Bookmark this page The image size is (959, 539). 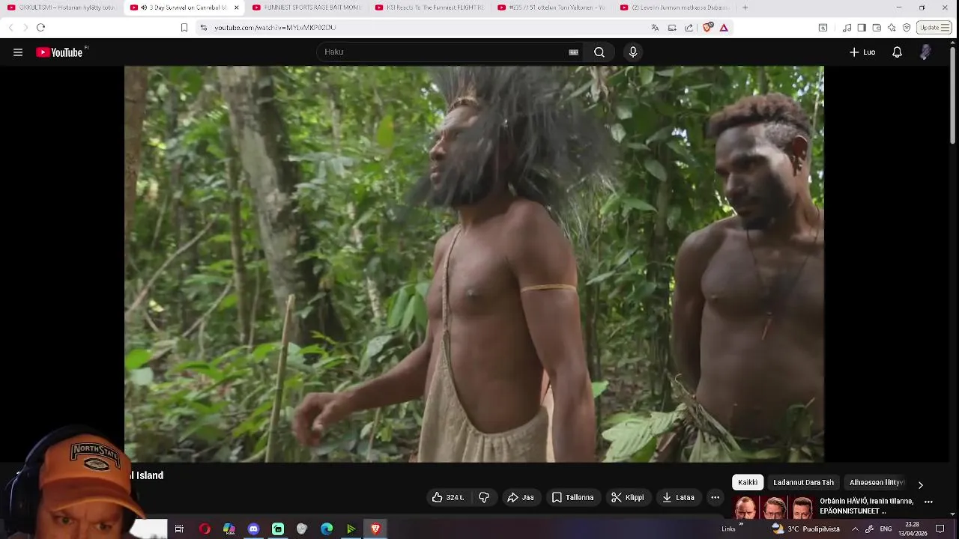(x=184, y=28)
